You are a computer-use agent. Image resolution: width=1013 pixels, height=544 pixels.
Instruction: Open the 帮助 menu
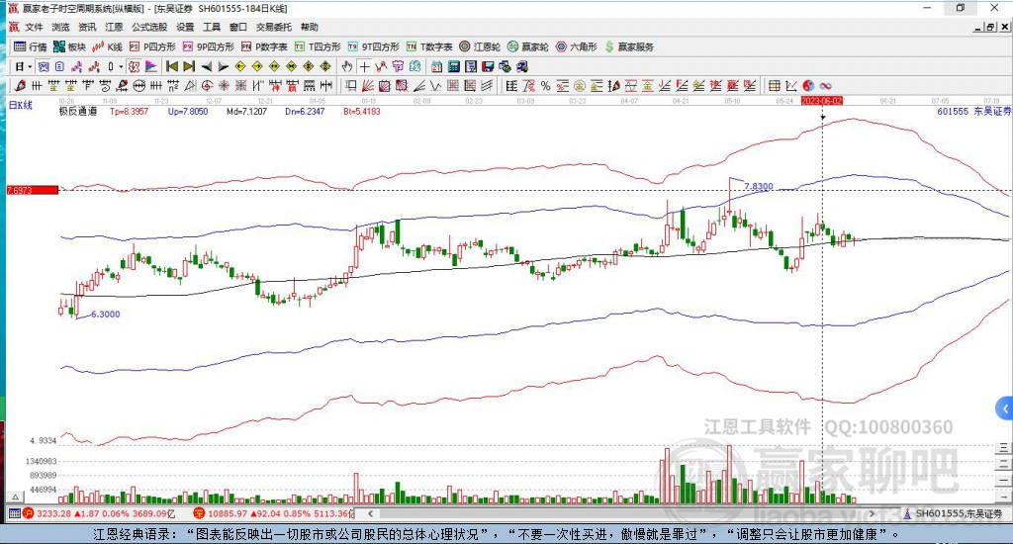pos(310,27)
